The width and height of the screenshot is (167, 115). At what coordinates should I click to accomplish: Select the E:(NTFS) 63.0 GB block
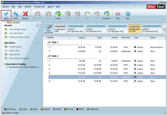coord(76,29)
